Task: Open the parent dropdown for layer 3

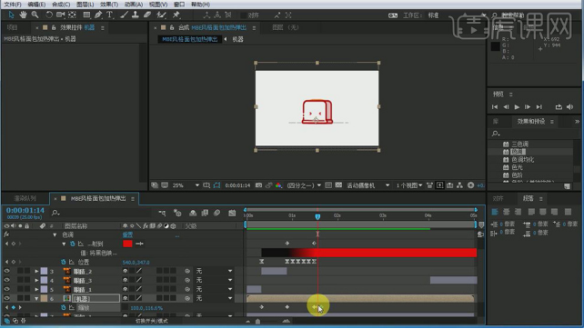Action: (214, 271)
